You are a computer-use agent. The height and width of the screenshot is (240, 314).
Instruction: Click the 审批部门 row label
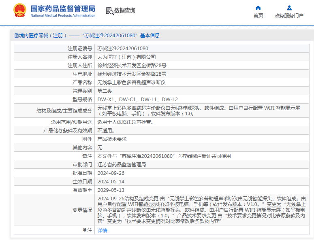(82, 165)
